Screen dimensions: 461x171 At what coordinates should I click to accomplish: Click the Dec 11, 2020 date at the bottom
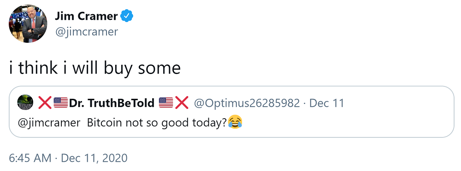click(x=94, y=158)
